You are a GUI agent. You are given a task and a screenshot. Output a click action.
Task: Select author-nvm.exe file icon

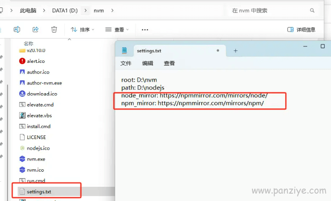pos(22,83)
